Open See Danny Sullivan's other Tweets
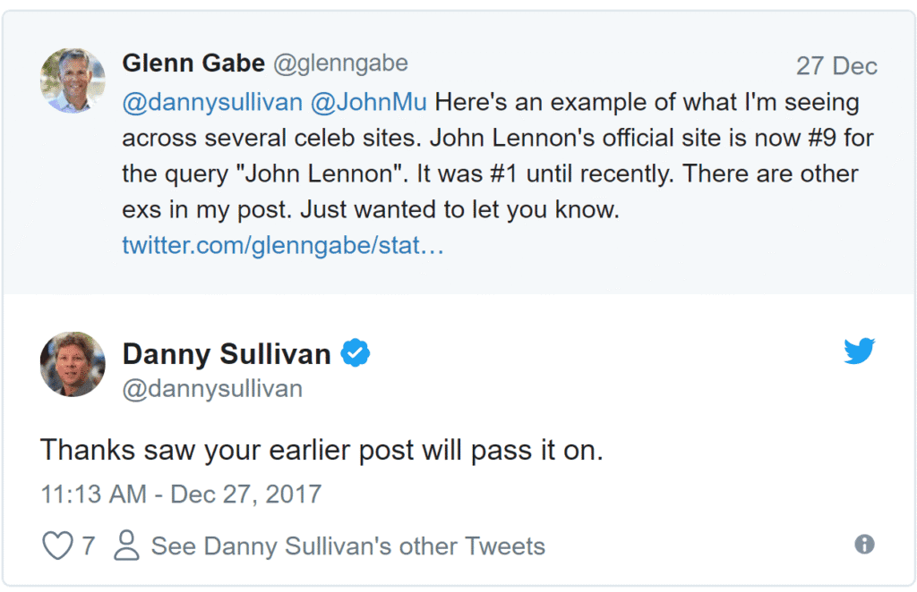Image resolution: width=917 pixels, height=592 pixels. point(347,545)
